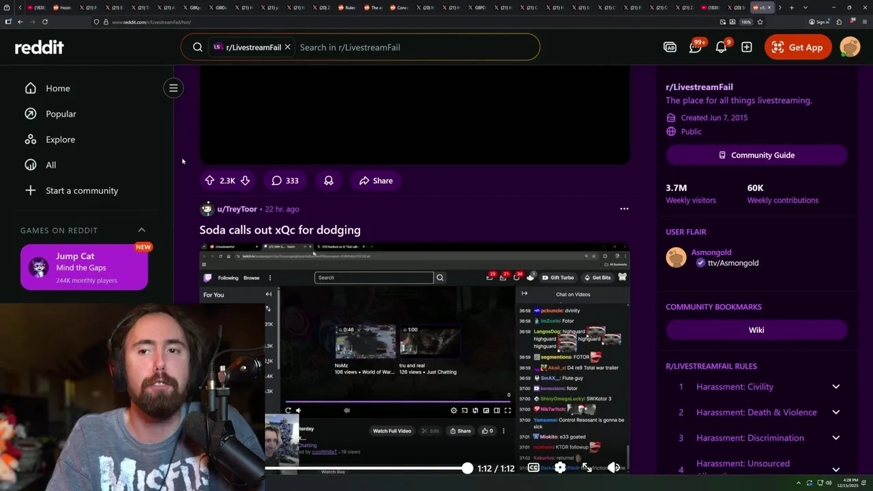Collapse the left navigation sidebar

173,88
